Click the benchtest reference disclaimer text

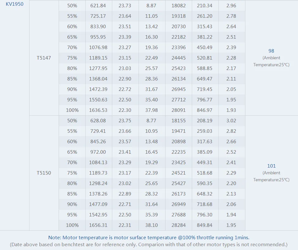149,245
